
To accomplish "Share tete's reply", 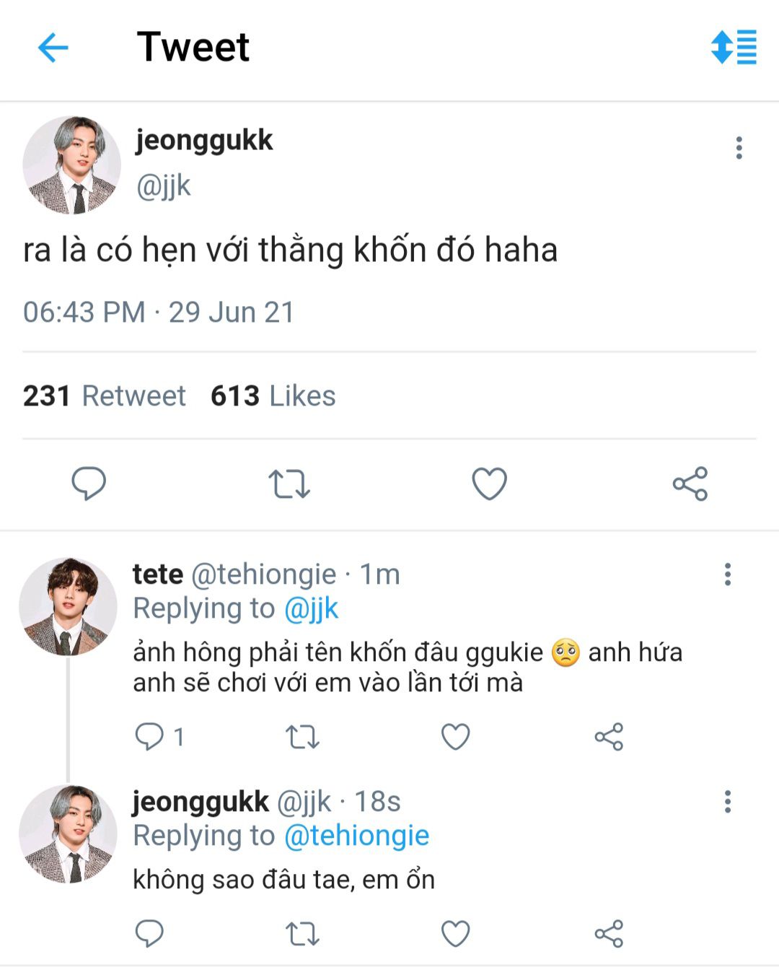I will click(x=609, y=737).
